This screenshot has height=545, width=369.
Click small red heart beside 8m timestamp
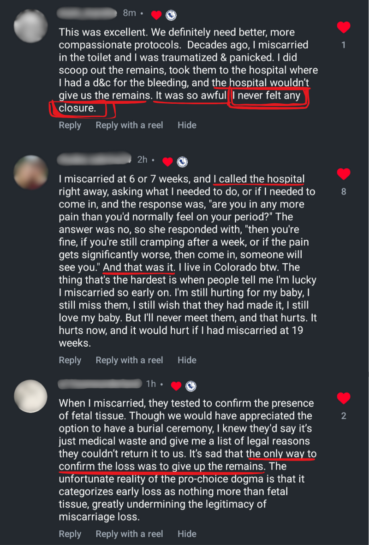pos(156,15)
